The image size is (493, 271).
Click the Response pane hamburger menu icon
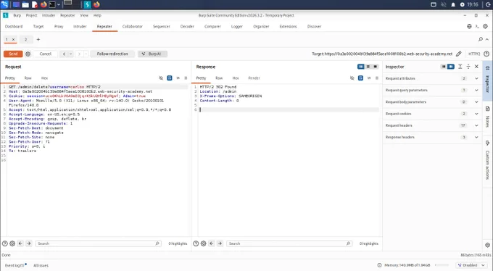377,78
